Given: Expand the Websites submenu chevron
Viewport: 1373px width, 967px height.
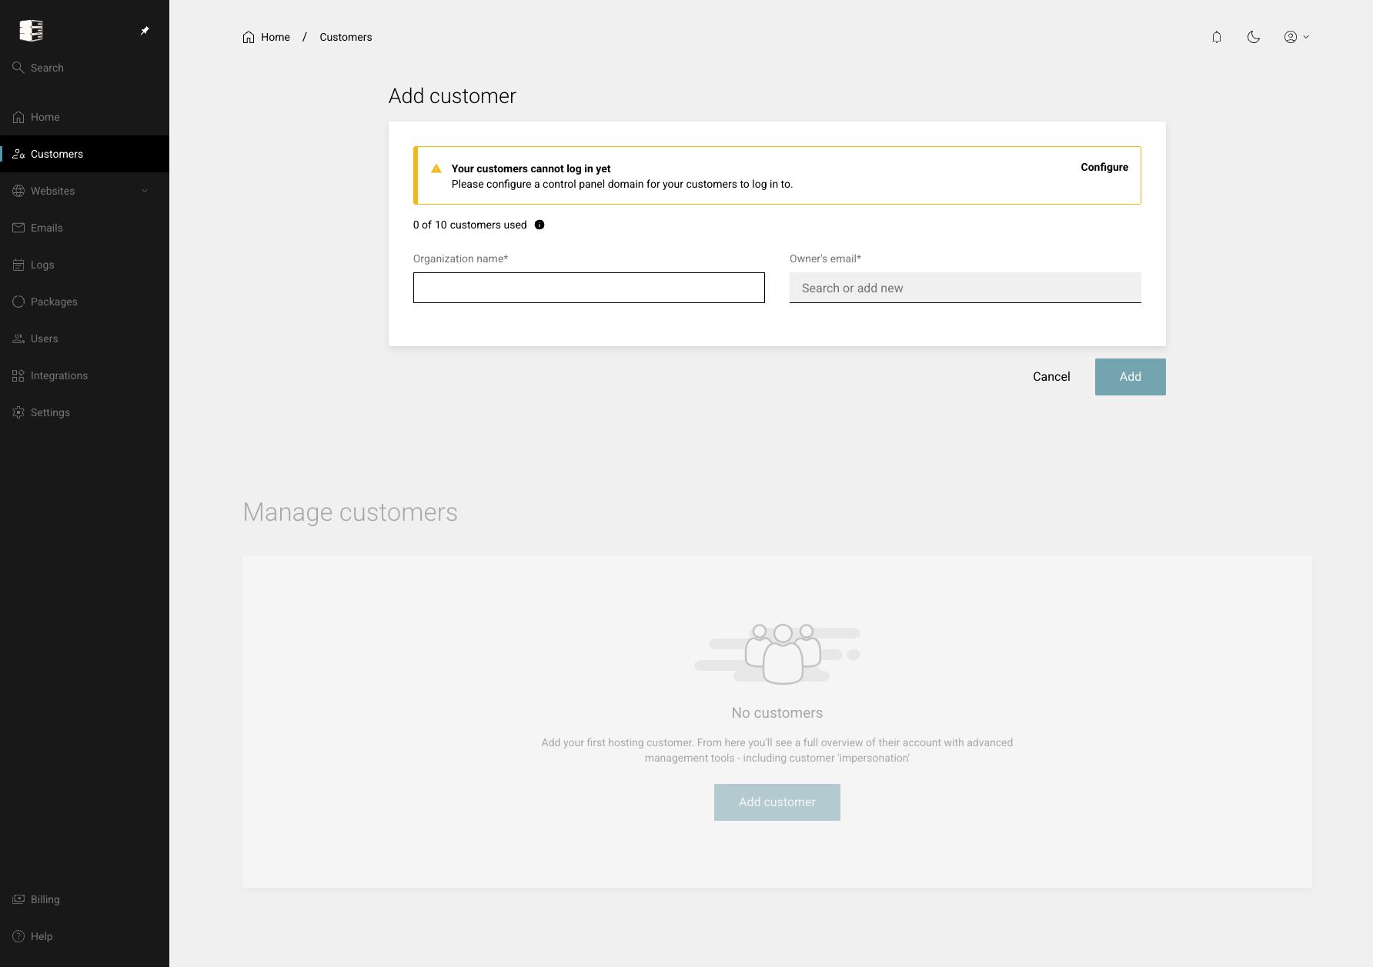Looking at the screenshot, I should tap(145, 191).
